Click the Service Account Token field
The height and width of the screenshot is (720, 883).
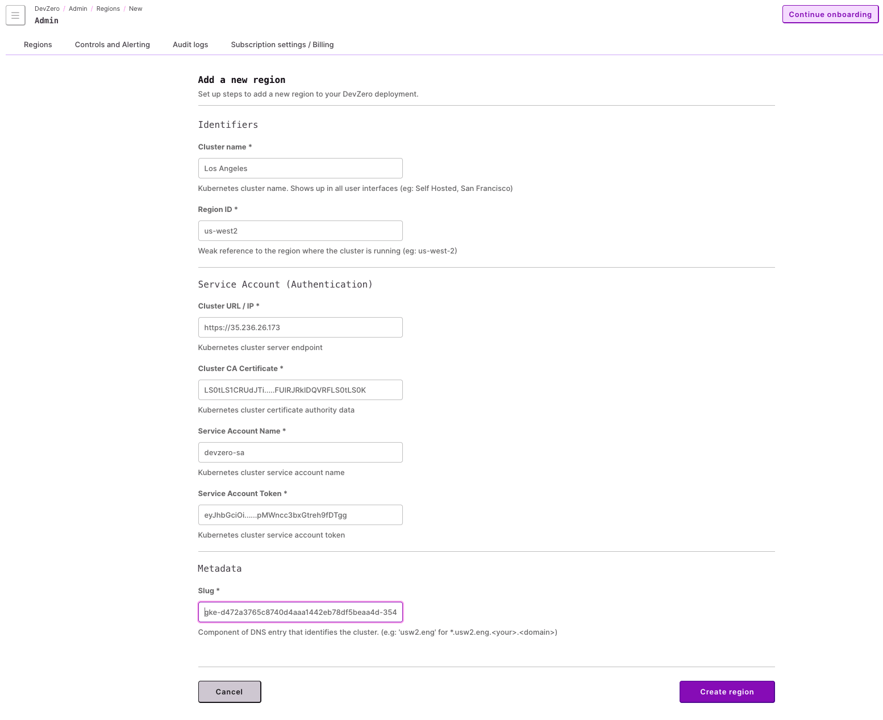coord(300,515)
